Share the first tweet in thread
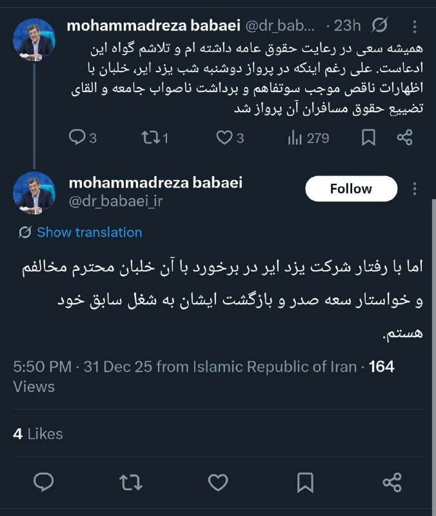Screen dimensions: 436x516 (405, 137)
